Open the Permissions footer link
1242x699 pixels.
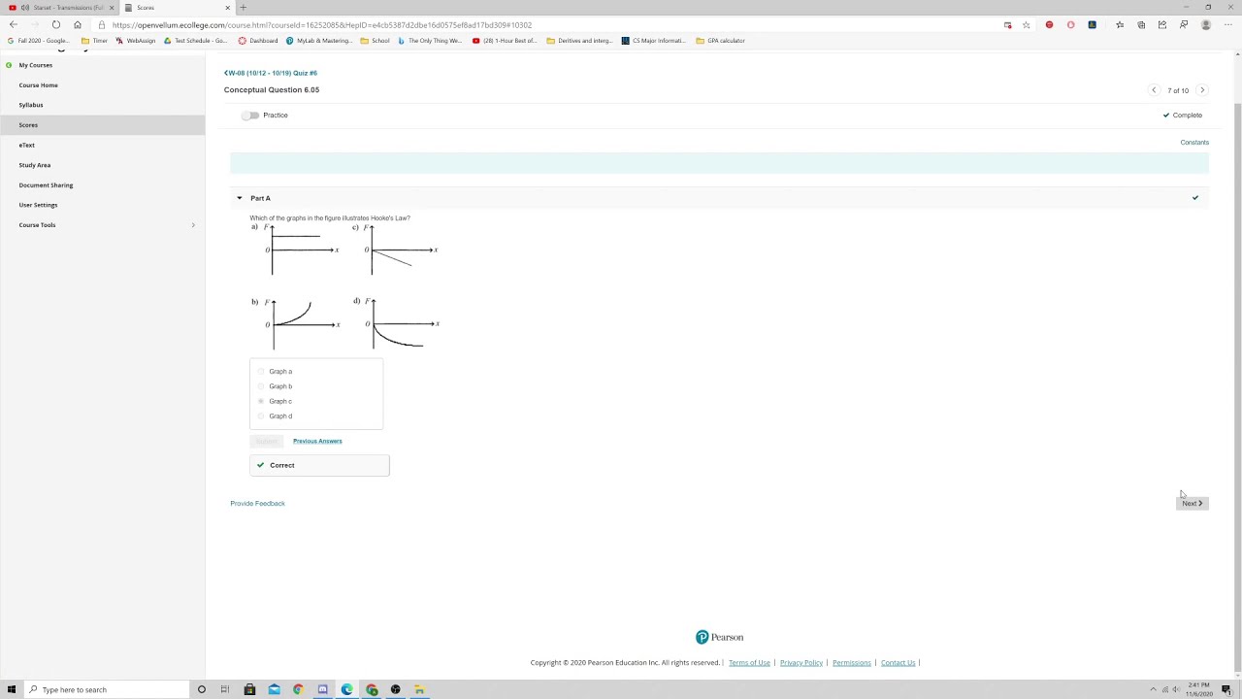(x=851, y=663)
